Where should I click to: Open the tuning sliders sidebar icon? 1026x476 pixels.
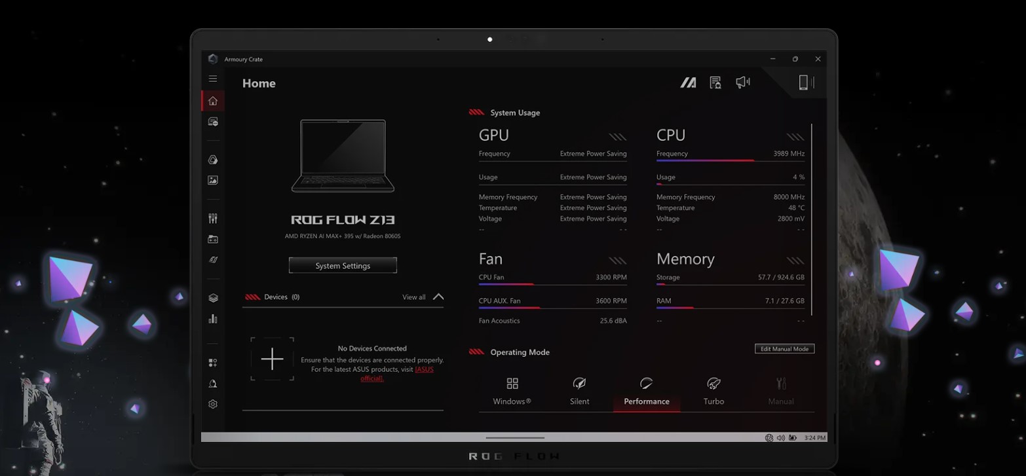tap(212, 219)
